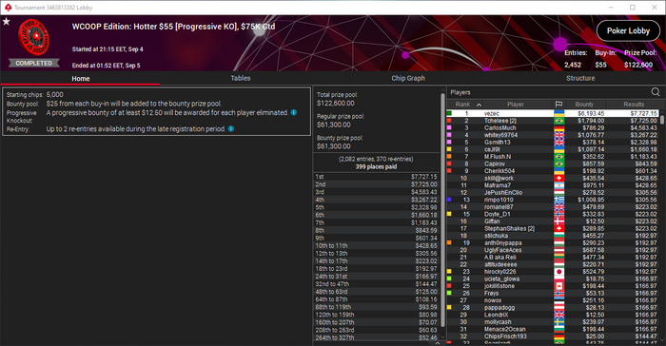This screenshot has width=666, height=346.
Task: Sort by the Player column header
Action: 516,105
